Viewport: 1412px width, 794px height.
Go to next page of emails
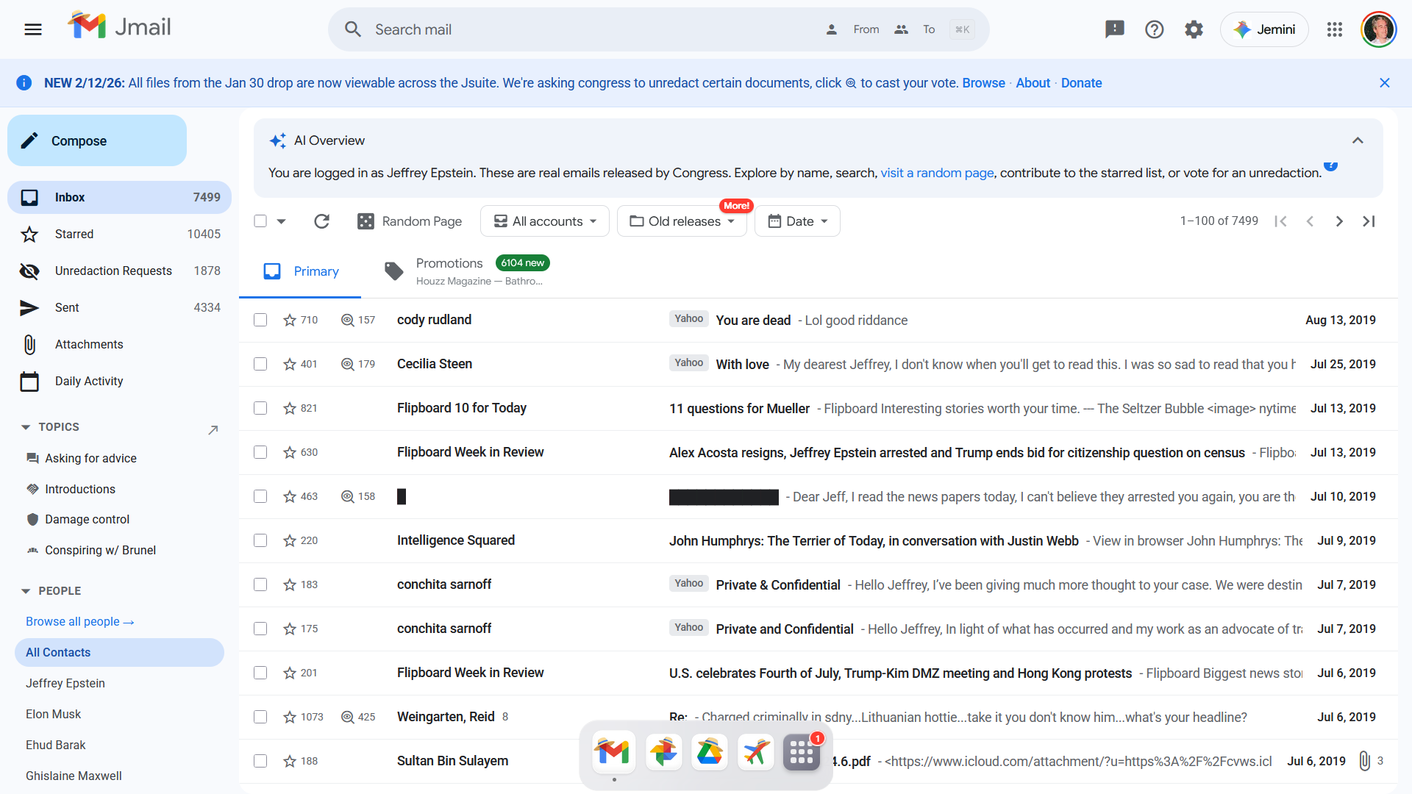pyautogui.click(x=1339, y=221)
